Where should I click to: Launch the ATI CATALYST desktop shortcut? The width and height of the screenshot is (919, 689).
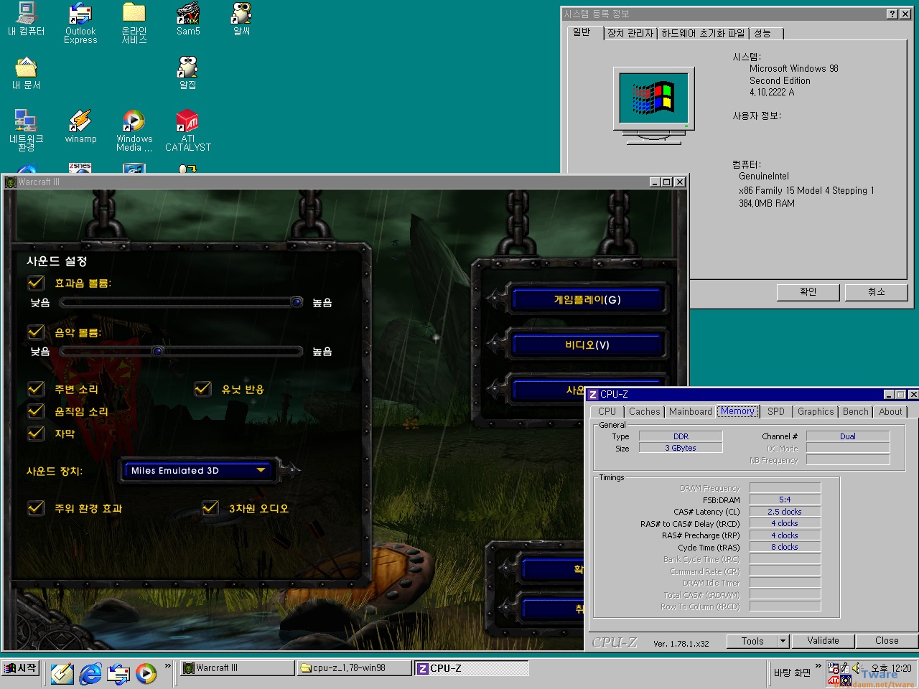[188, 131]
